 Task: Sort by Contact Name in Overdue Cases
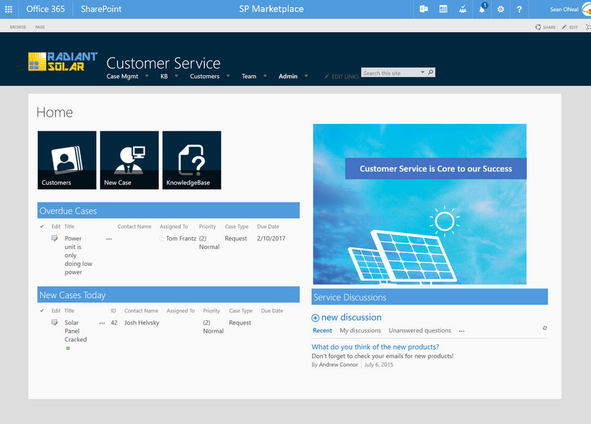pos(134,226)
